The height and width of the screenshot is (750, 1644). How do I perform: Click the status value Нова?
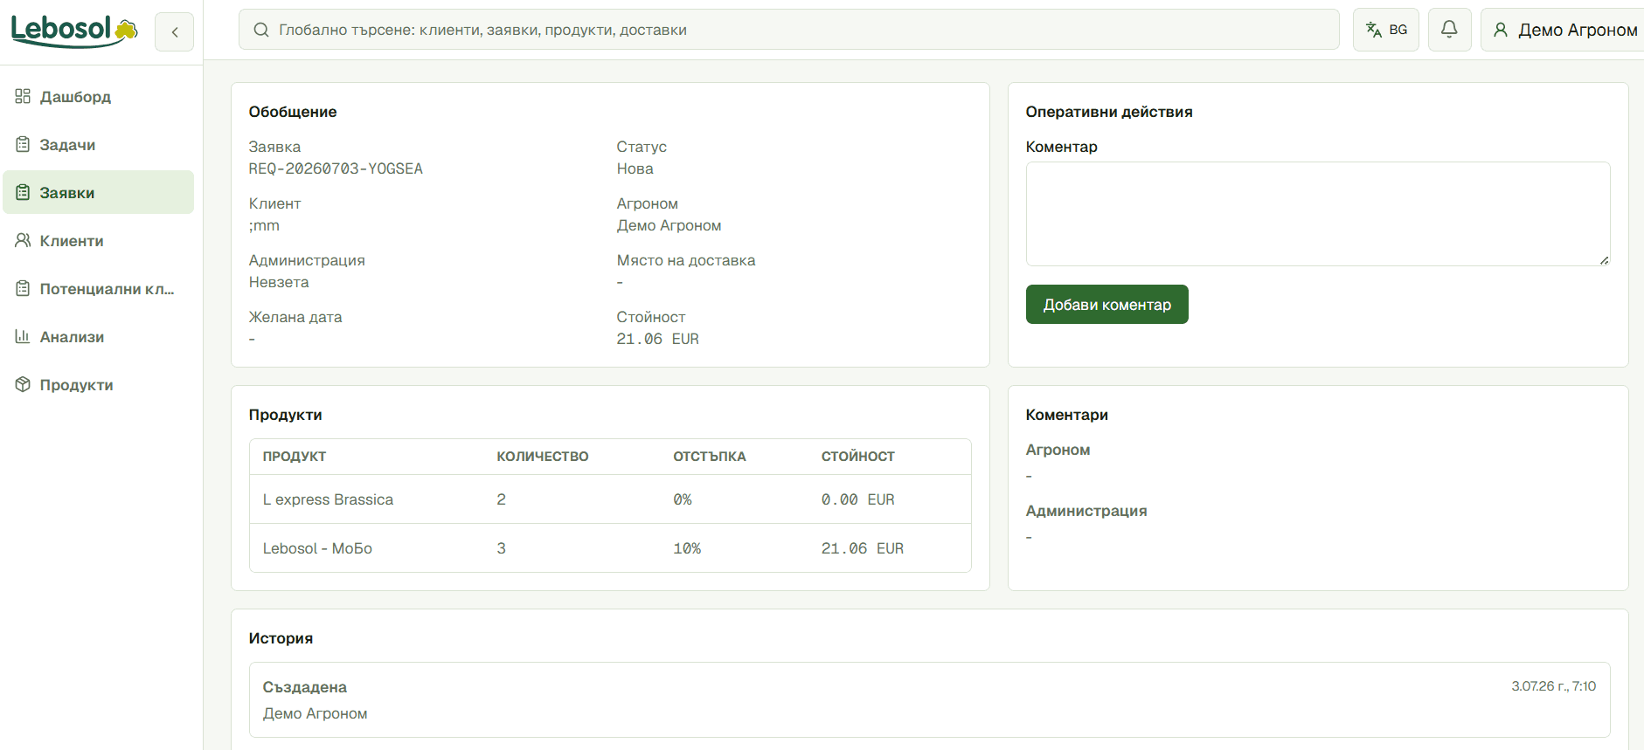(x=635, y=169)
